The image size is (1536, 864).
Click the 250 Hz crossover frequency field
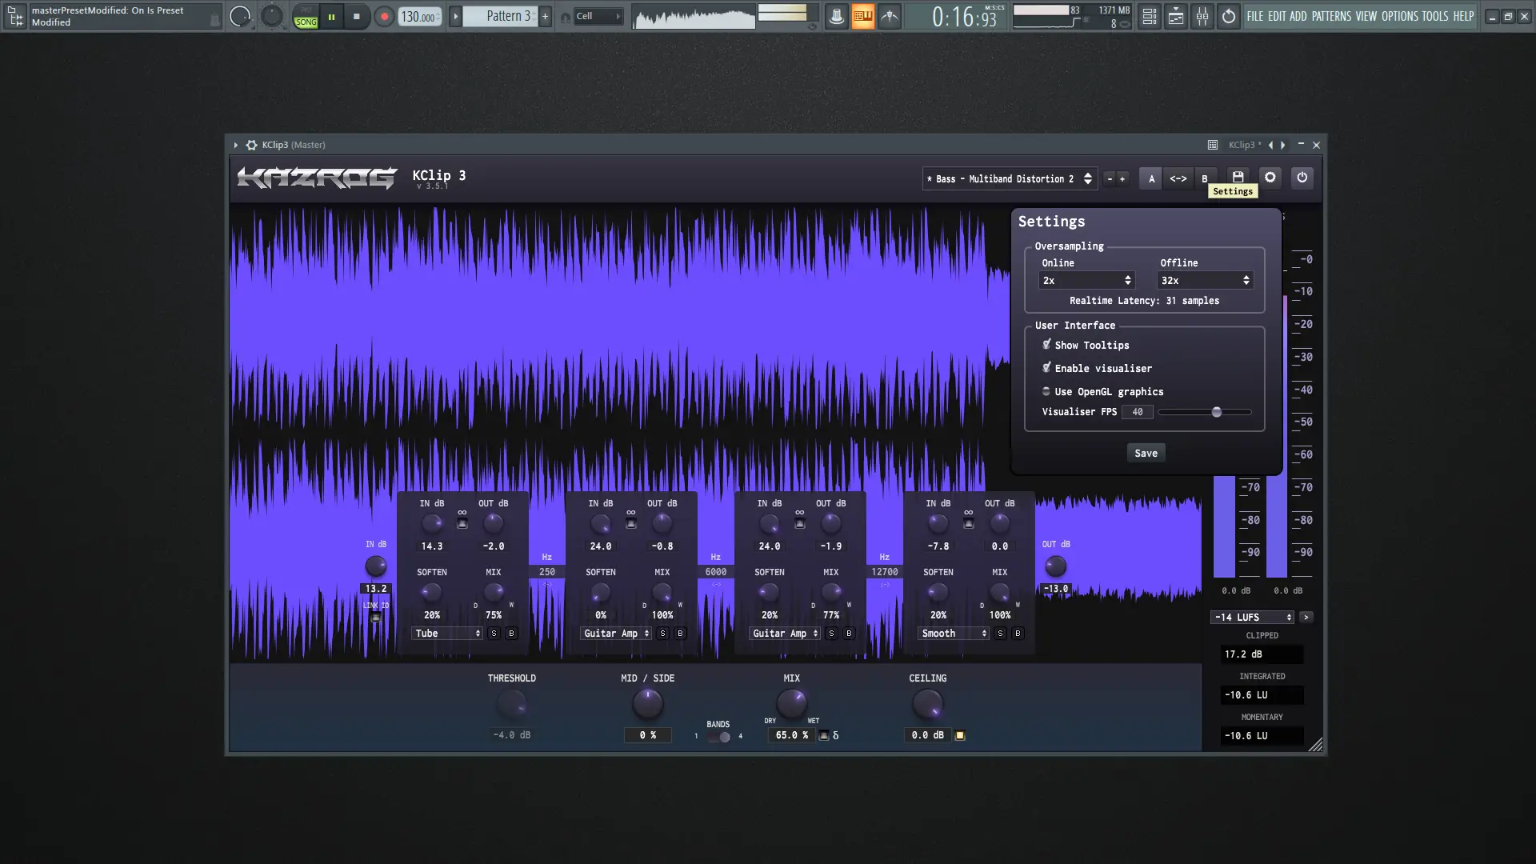coord(547,572)
